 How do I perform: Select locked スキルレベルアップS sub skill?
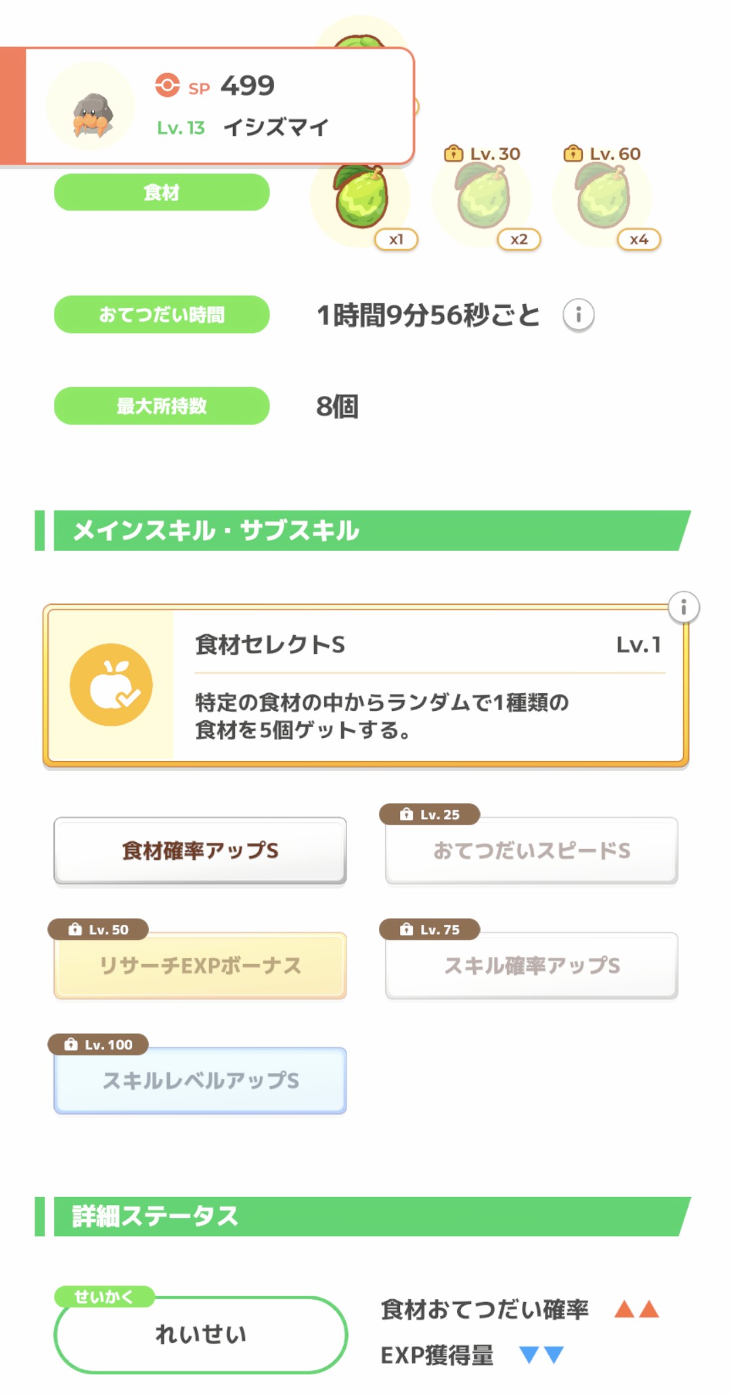tap(200, 1081)
